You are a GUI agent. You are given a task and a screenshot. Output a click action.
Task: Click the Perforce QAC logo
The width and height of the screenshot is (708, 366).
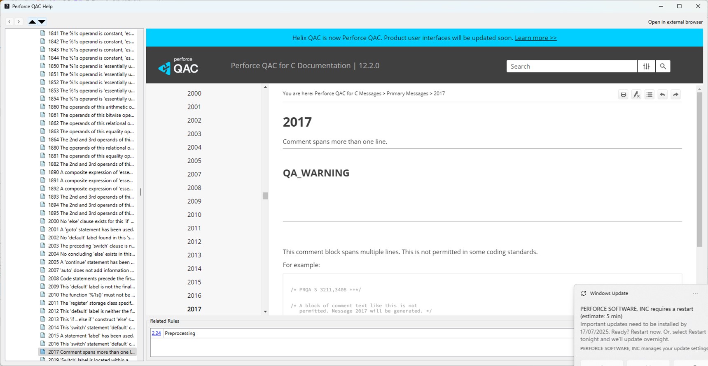coord(178,66)
